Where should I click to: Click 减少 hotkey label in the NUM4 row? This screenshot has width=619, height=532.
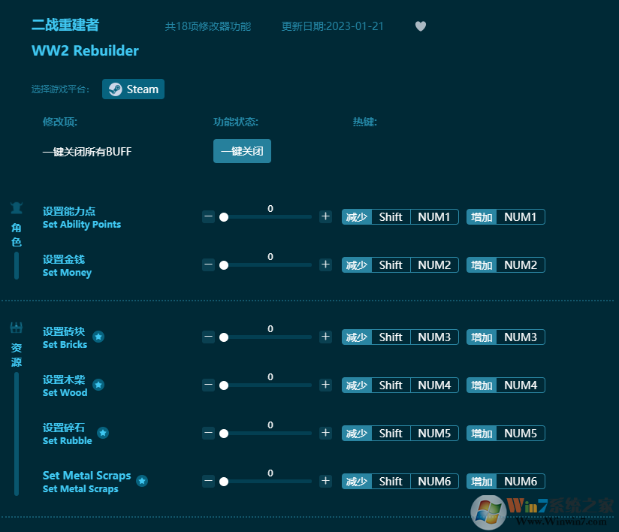(x=357, y=385)
